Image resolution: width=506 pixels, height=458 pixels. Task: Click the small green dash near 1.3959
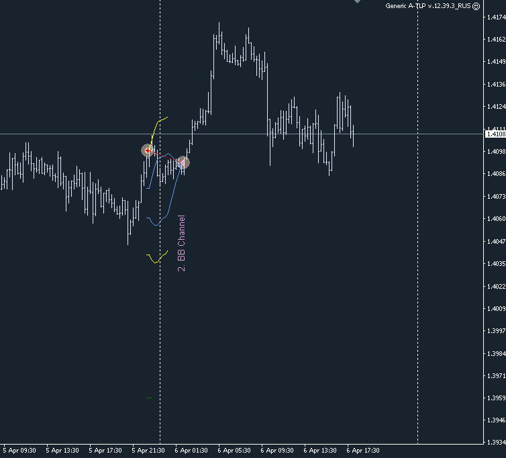[149, 398]
